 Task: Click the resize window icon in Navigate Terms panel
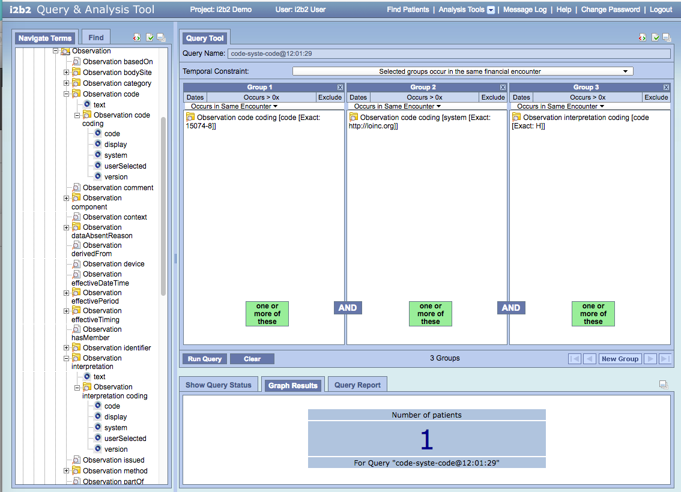[x=161, y=38]
